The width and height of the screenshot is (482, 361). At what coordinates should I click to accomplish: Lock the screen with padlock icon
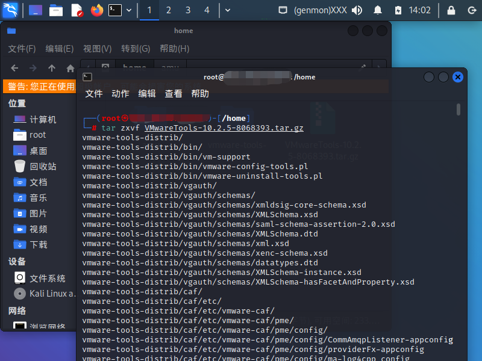(x=451, y=10)
